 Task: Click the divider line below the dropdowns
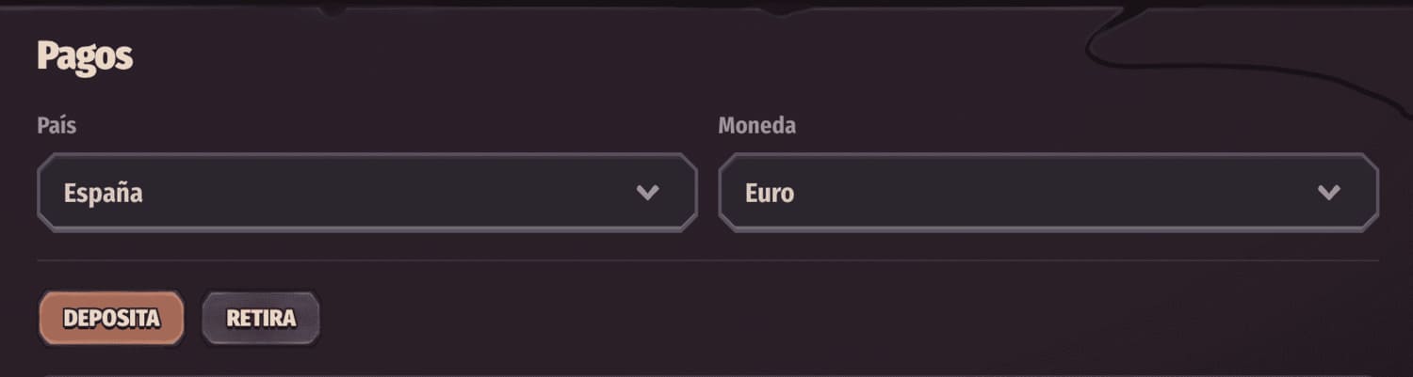click(706, 260)
